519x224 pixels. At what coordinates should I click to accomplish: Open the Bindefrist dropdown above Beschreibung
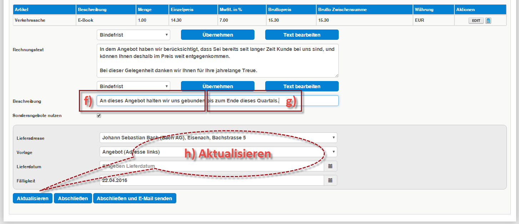pos(133,86)
